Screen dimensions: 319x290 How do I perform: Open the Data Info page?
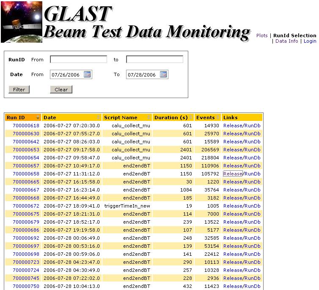point(287,41)
